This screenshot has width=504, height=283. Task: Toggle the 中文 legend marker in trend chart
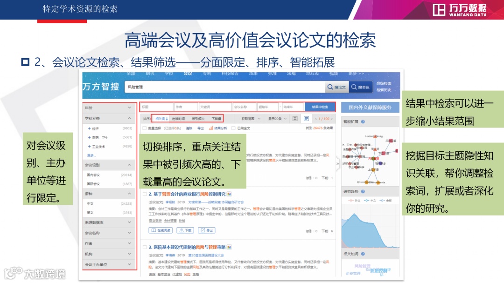point(366,200)
